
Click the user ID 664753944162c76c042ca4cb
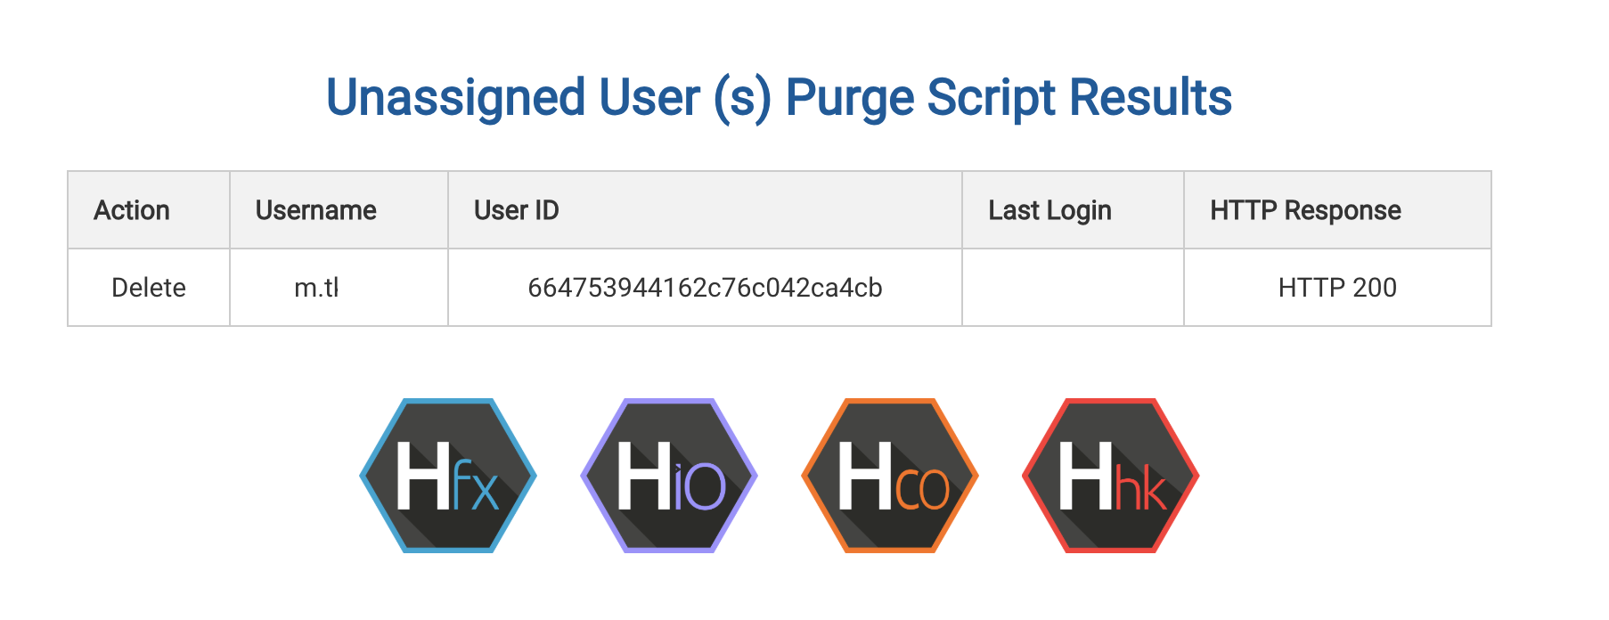[705, 288]
